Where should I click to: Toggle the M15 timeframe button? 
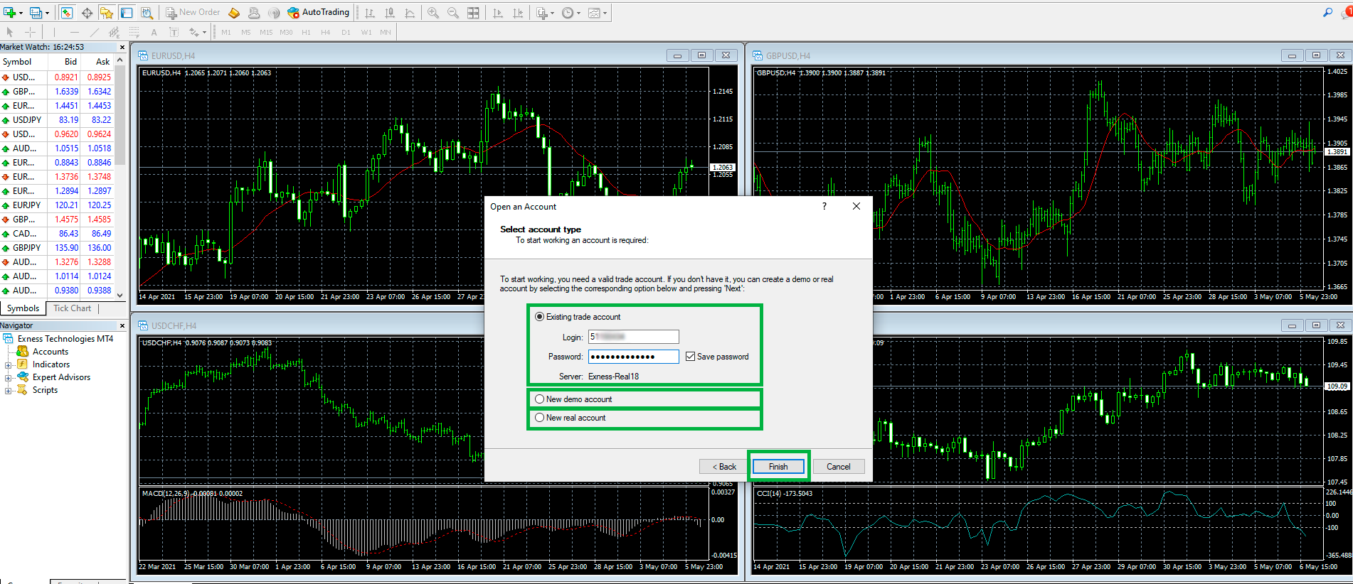pos(266,32)
